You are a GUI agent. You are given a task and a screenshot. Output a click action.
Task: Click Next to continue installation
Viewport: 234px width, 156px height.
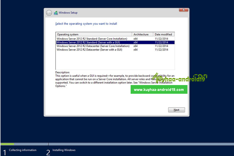tap(176, 110)
